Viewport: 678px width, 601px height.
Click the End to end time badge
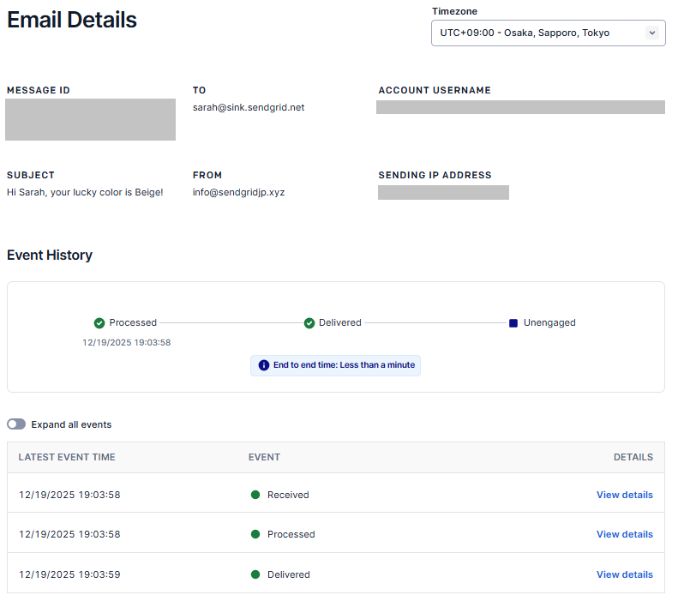[335, 365]
